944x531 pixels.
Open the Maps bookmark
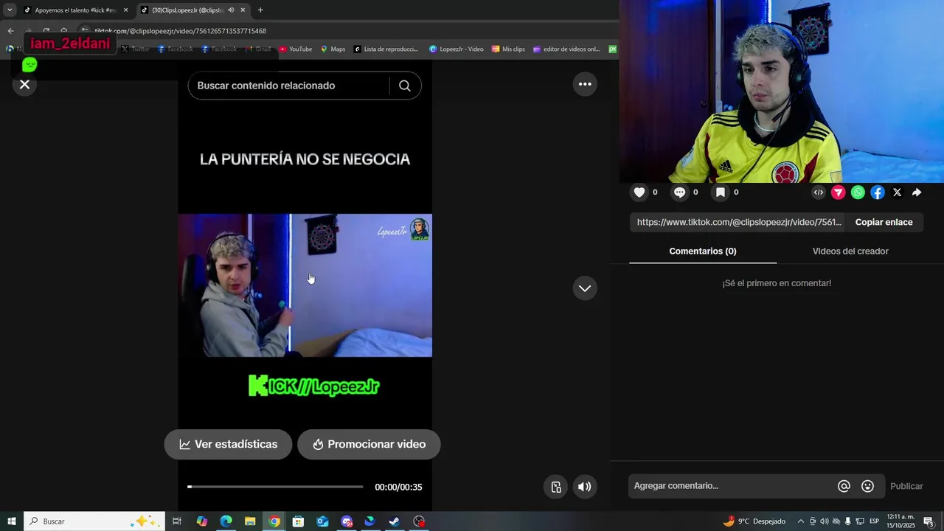click(x=333, y=49)
